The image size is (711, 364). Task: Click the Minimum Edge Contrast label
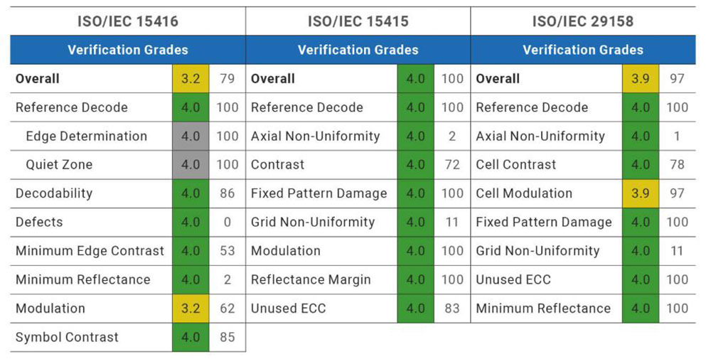click(90, 251)
